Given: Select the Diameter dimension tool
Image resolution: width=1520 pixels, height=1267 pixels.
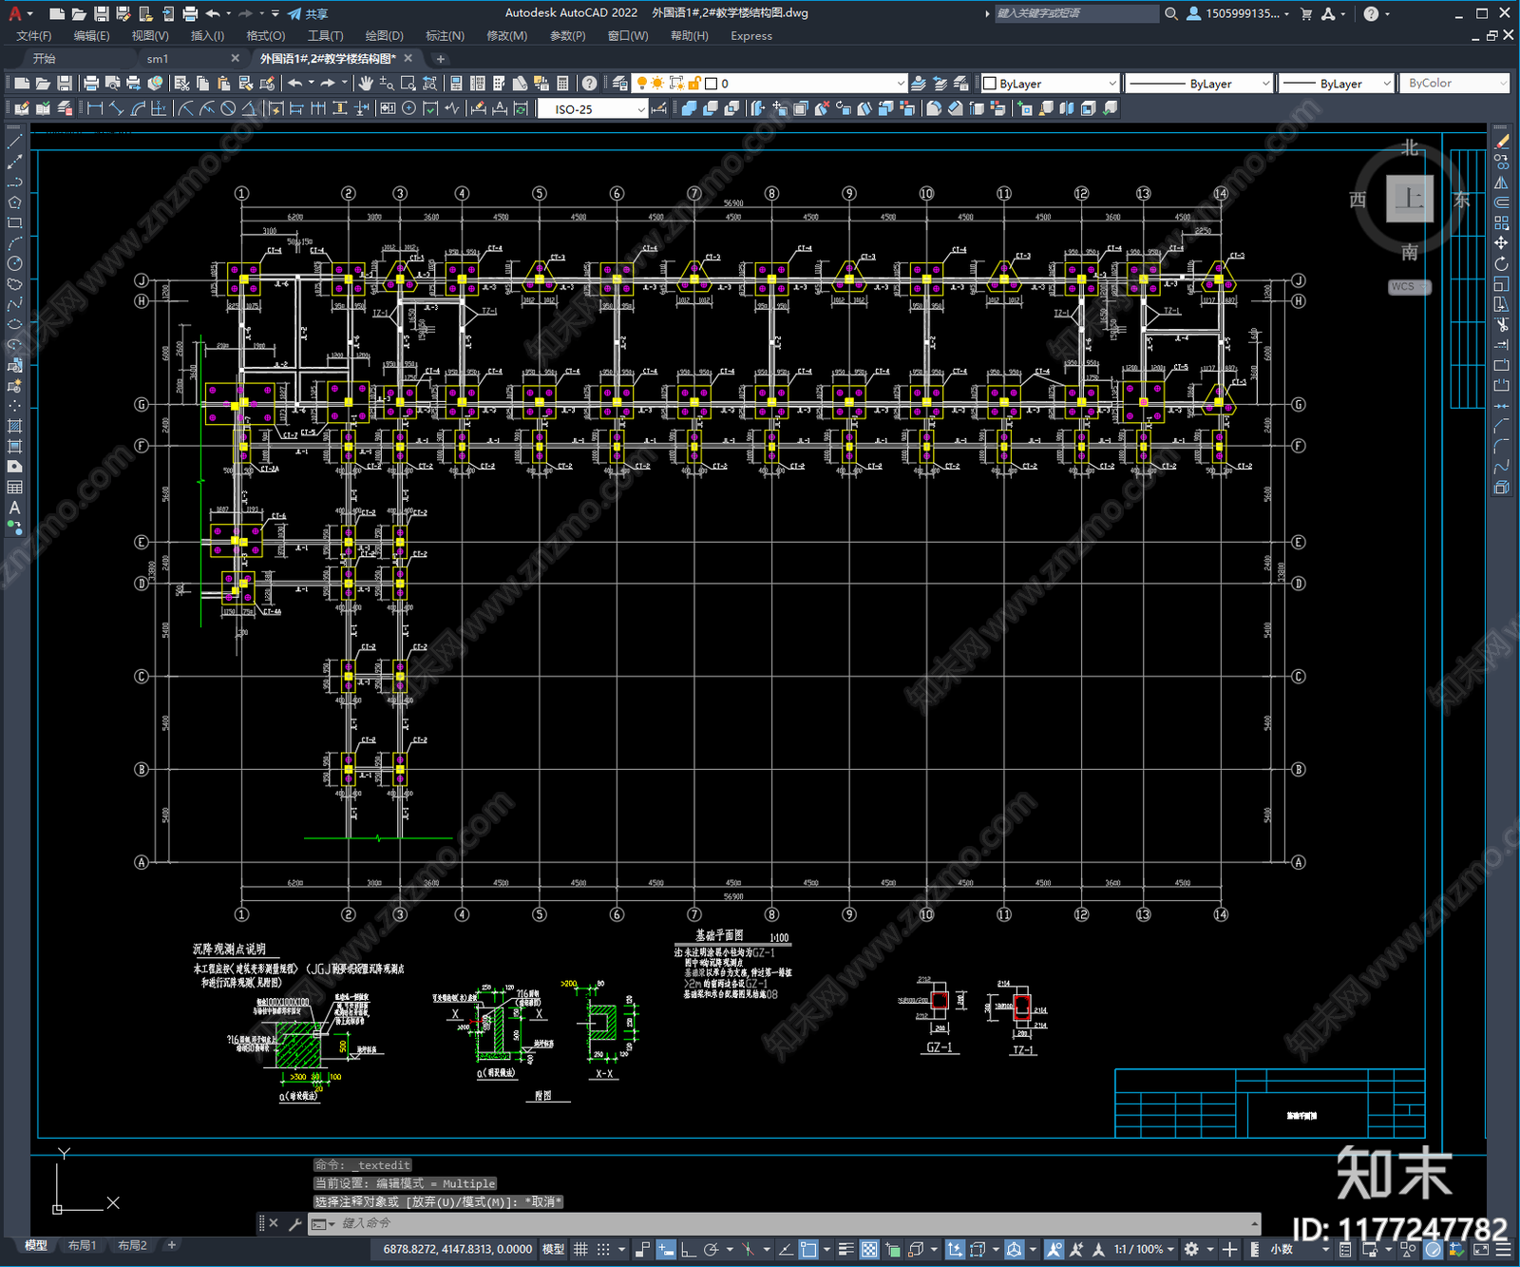Looking at the screenshot, I should point(228,108).
